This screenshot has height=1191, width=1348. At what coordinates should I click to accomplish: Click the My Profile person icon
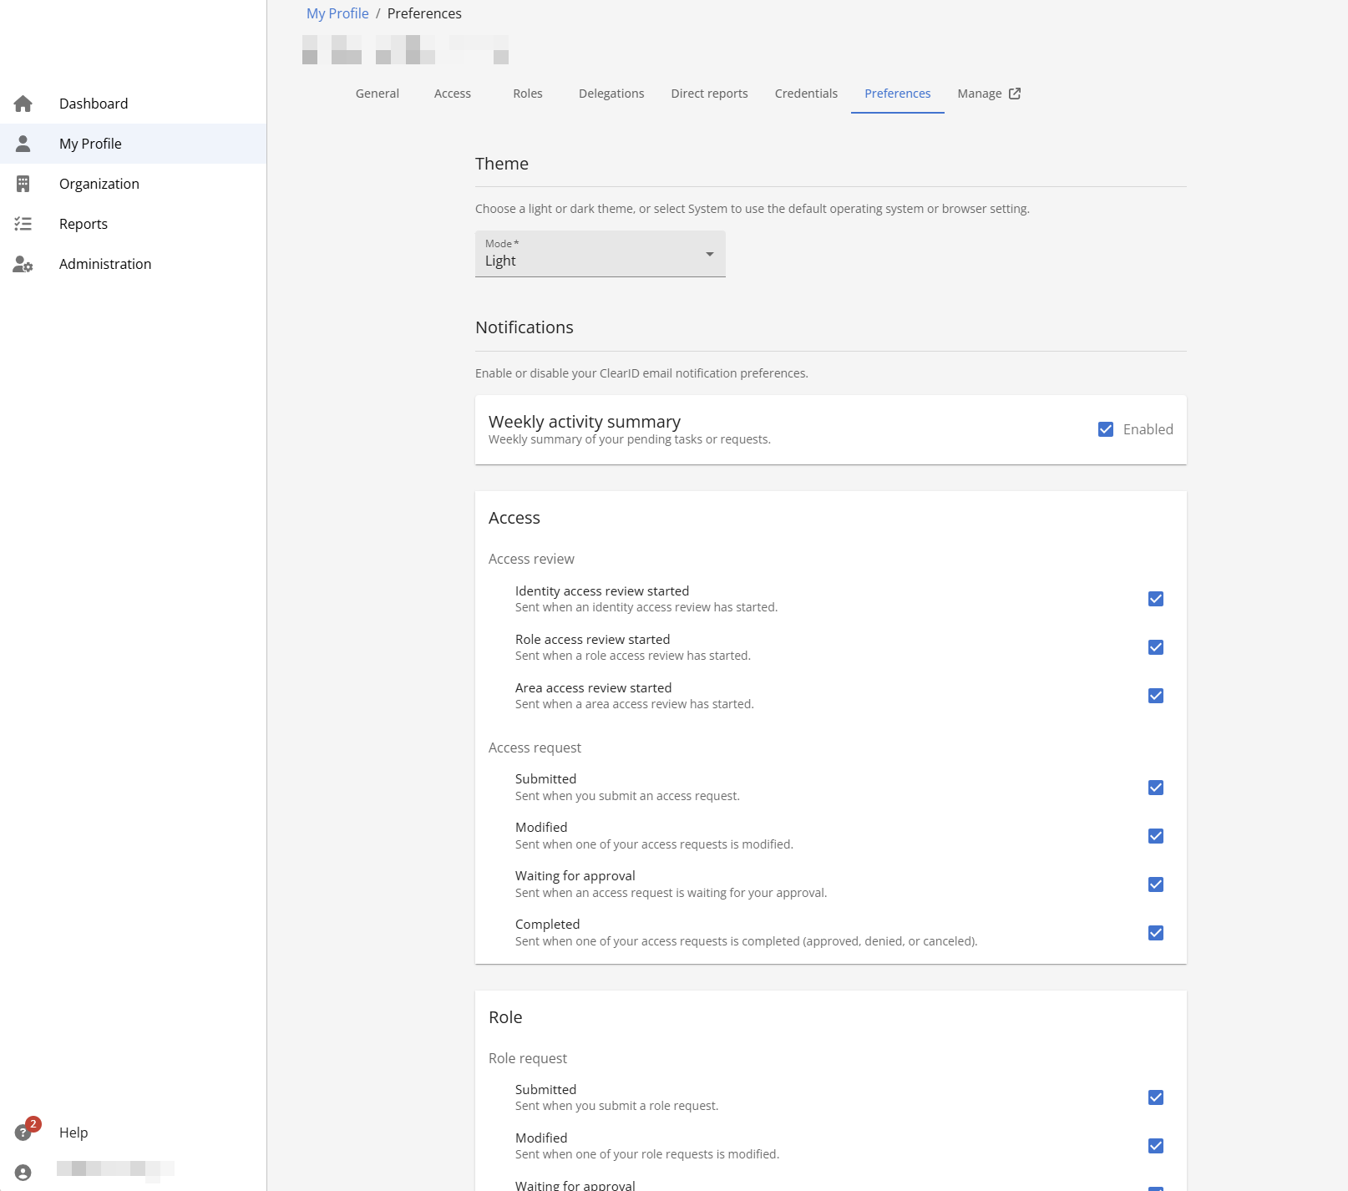(x=23, y=144)
